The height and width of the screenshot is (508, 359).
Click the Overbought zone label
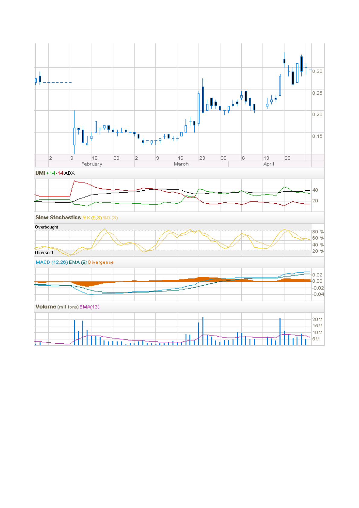tap(46, 227)
